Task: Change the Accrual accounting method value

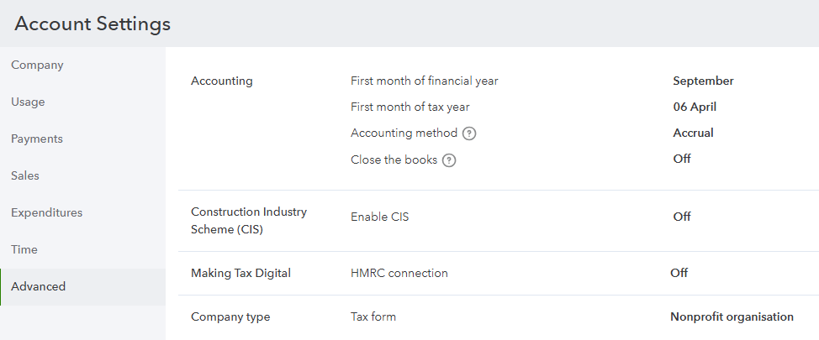Action: tap(693, 133)
